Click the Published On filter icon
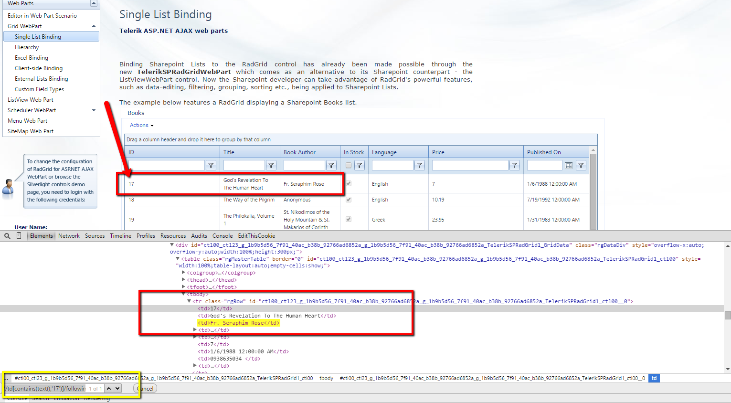Viewport: 731px width, 403px height. [581, 165]
